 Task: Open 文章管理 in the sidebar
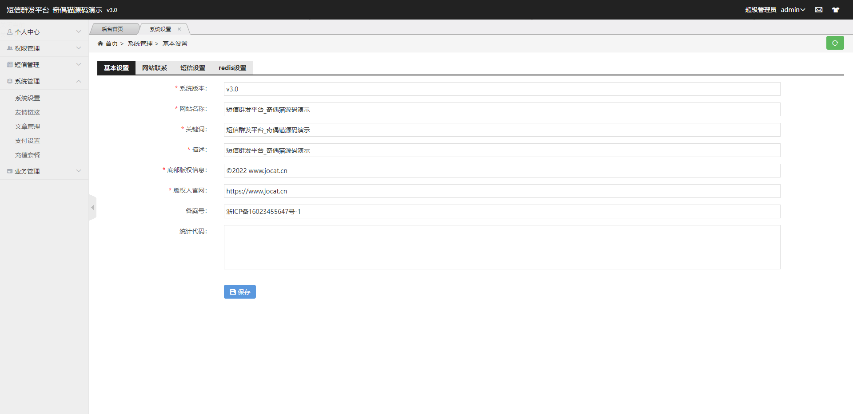point(28,126)
